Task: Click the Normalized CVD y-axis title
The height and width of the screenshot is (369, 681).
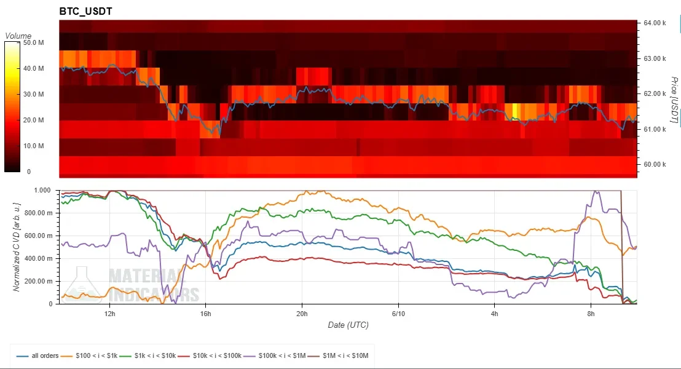Action: pyautogui.click(x=17, y=247)
